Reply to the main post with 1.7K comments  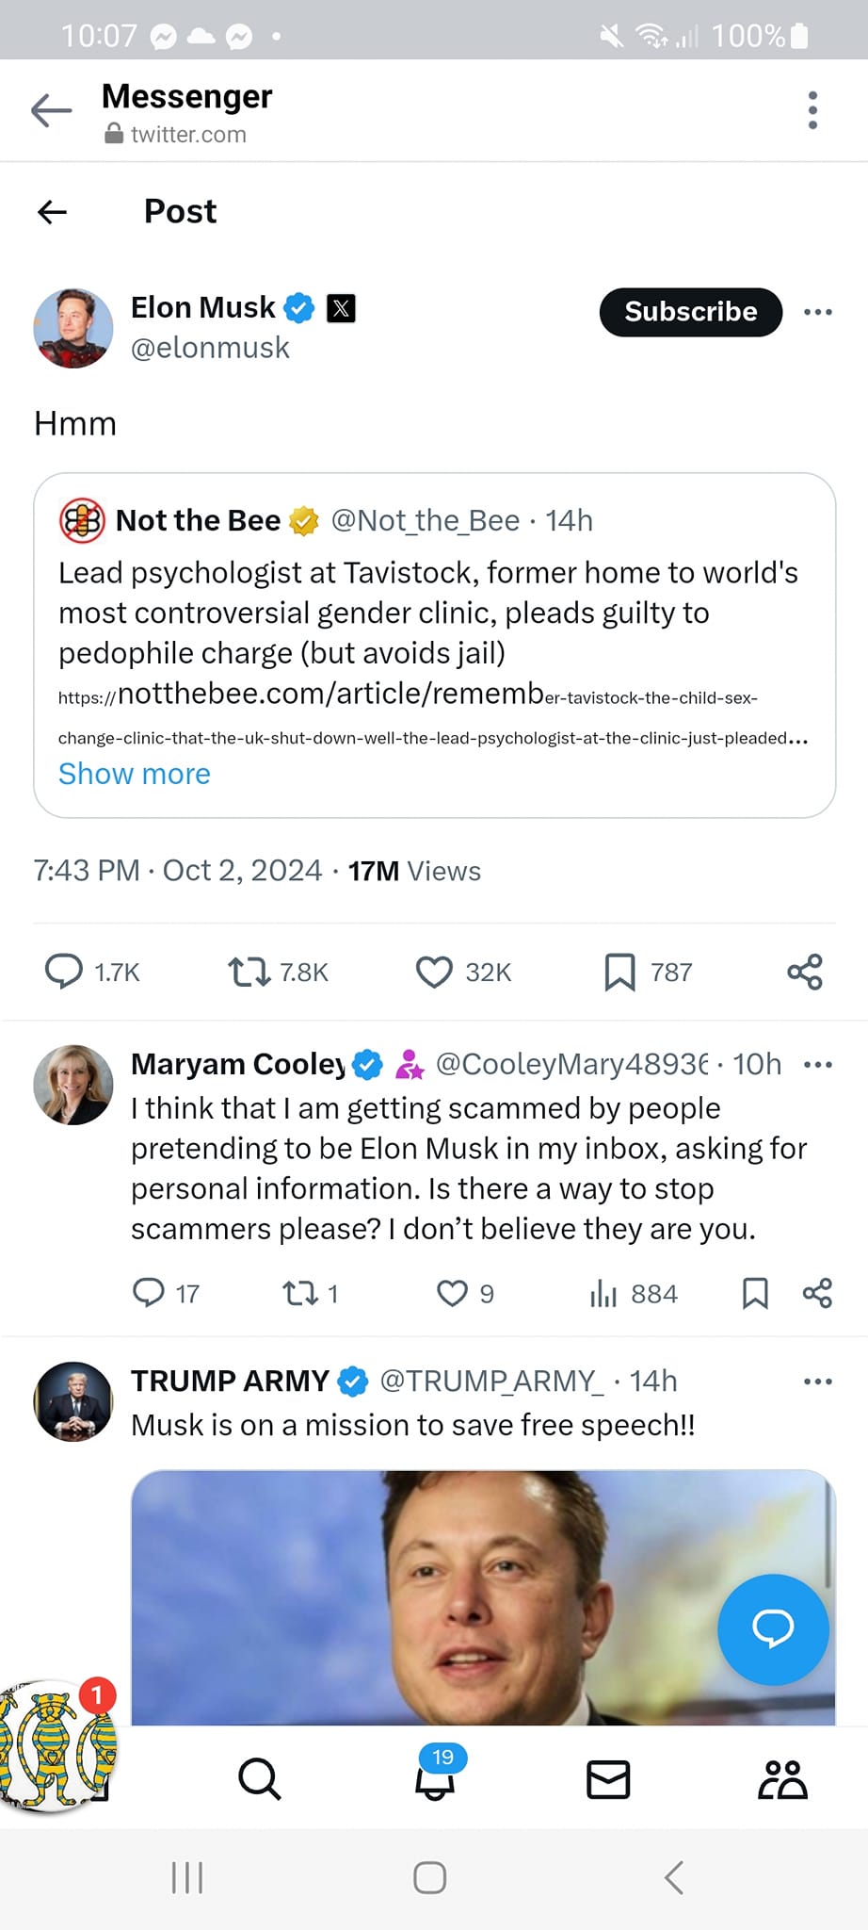point(64,972)
